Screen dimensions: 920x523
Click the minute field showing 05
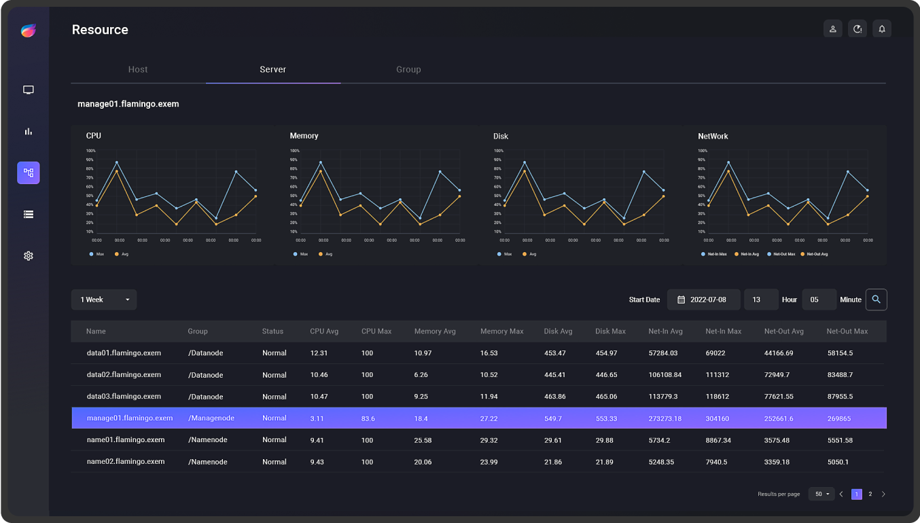(x=819, y=300)
